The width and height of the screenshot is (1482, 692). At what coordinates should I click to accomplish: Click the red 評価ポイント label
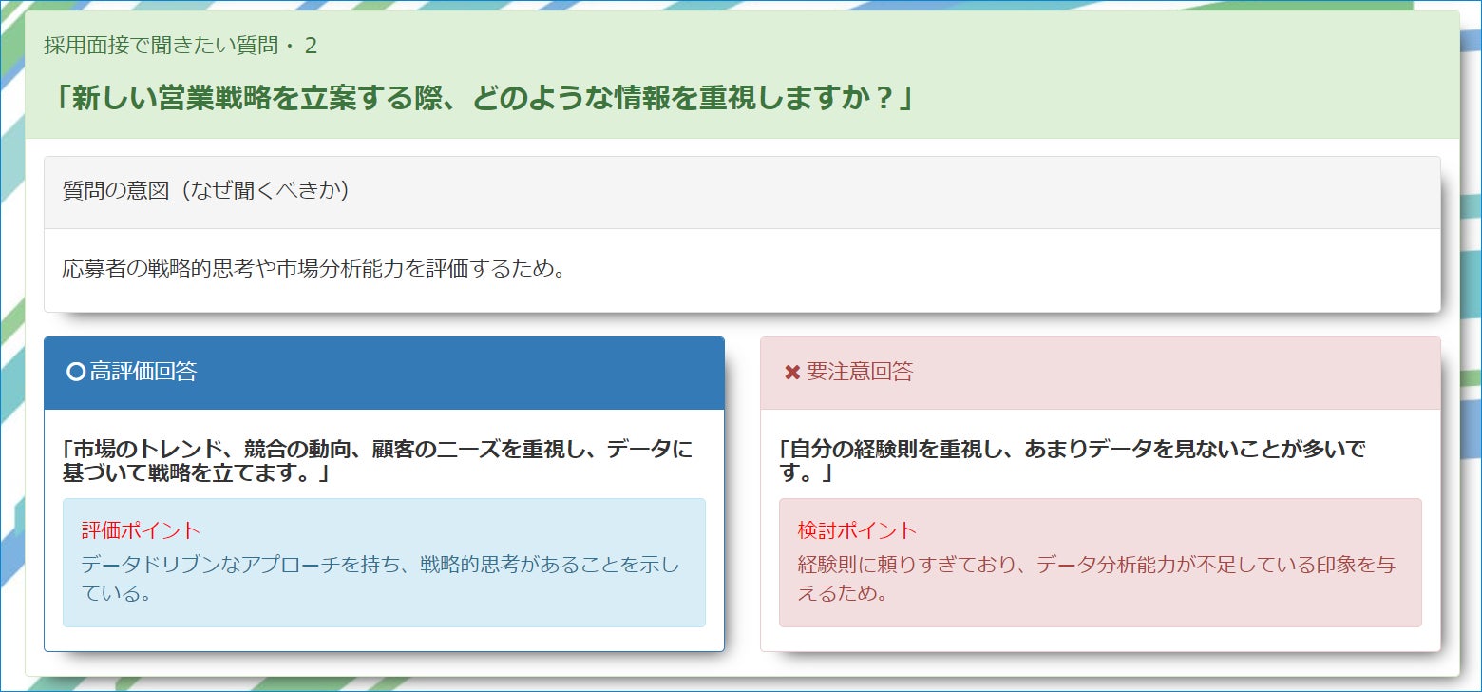pos(141,530)
